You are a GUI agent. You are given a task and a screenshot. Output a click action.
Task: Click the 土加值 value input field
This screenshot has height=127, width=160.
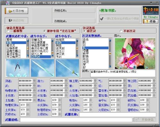pyautogui.click(x=26, y=100)
